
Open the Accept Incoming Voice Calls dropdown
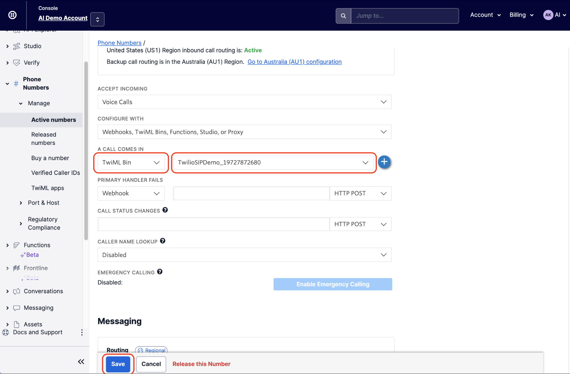coord(244,102)
